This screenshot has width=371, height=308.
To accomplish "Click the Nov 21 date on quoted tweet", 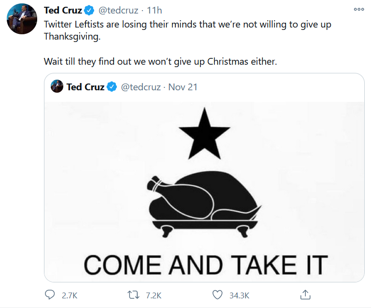I will [x=183, y=87].
